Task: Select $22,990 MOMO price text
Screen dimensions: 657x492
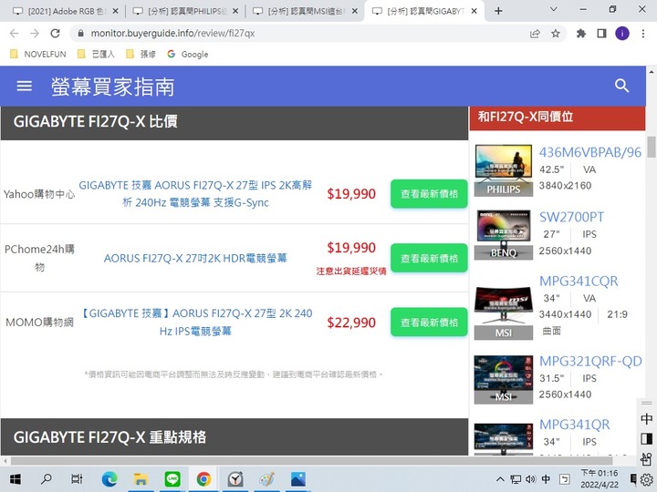Action: tap(351, 323)
